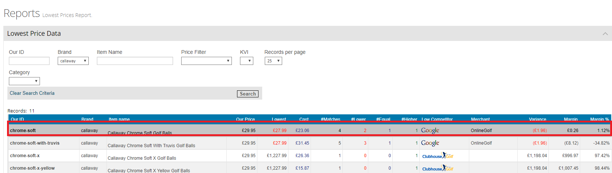Click the Search button
The height and width of the screenshot is (173, 612).
[x=247, y=94]
